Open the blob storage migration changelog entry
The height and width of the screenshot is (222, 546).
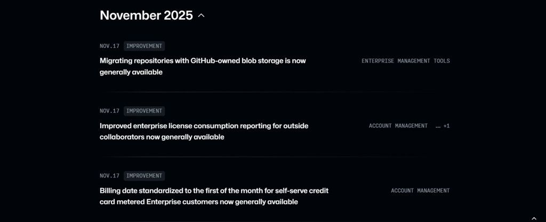coord(203,61)
